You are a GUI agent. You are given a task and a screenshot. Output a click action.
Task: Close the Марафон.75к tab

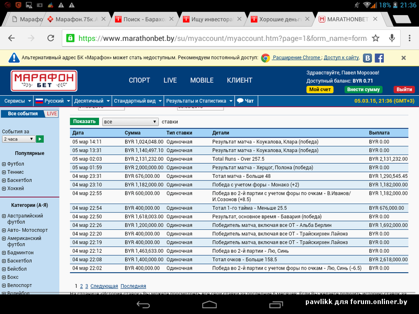click(104, 19)
